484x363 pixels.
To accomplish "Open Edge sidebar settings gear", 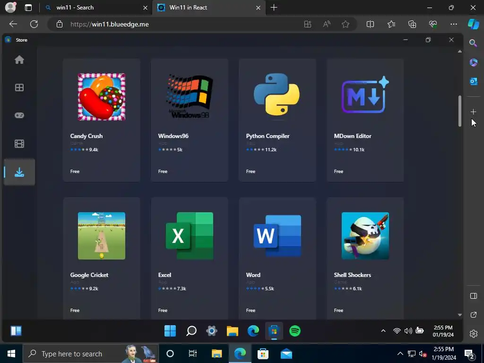I will [473, 334].
